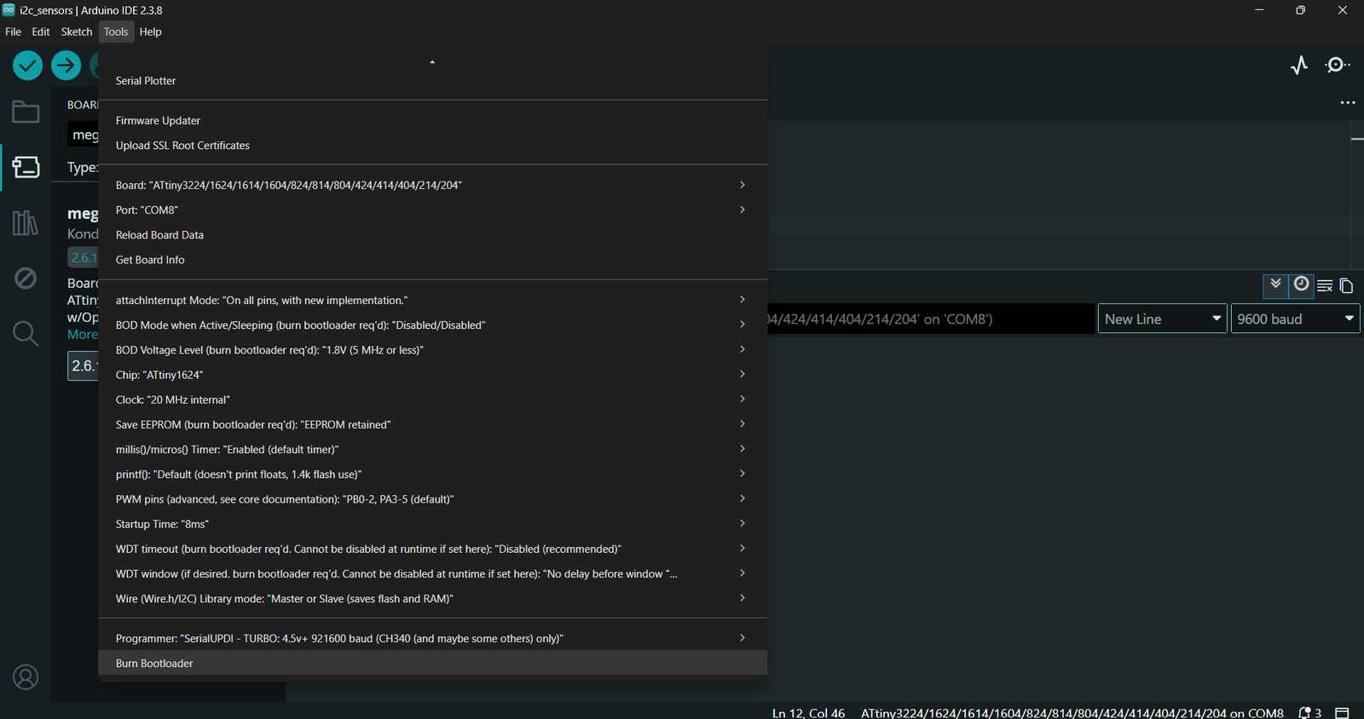This screenshot has width=1364, height=719.
Task: Open the editor three-dots more menu
Action: coord(1348,102)
